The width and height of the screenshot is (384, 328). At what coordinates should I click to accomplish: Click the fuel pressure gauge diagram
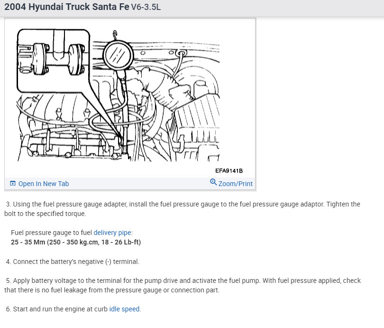click(119, 95)
